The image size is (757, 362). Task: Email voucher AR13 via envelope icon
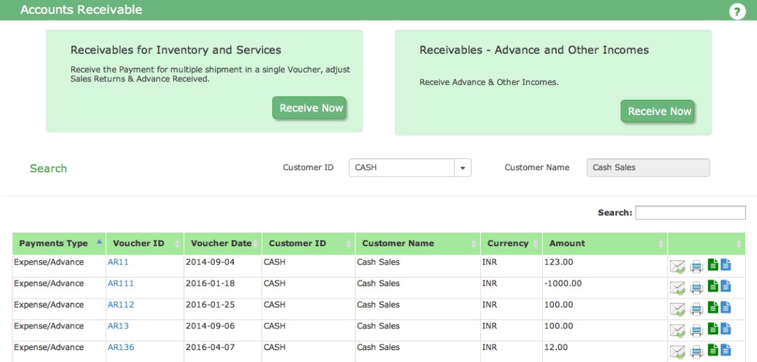tap(677, 330)
